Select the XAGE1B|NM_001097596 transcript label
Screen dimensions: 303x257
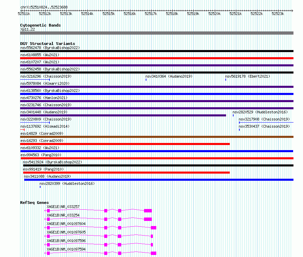(66, 241)
